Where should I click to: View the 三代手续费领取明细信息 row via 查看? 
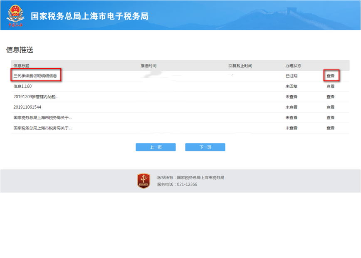[330, 76]
